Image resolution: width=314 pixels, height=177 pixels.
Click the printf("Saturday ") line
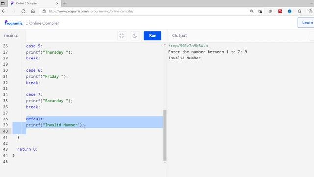(x=49, y=101)
